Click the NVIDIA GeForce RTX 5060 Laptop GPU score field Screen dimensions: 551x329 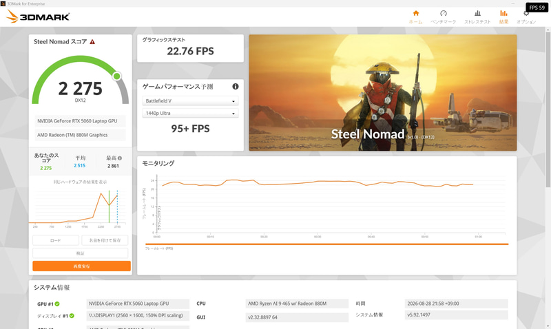(x=80, y=120)
